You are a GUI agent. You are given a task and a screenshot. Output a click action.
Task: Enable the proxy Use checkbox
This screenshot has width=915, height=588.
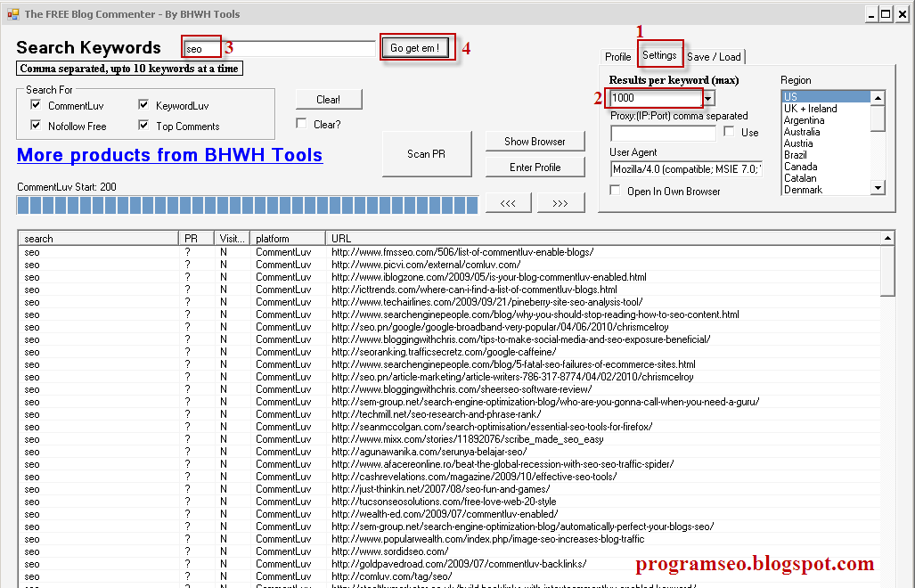(x=729, y=132)
